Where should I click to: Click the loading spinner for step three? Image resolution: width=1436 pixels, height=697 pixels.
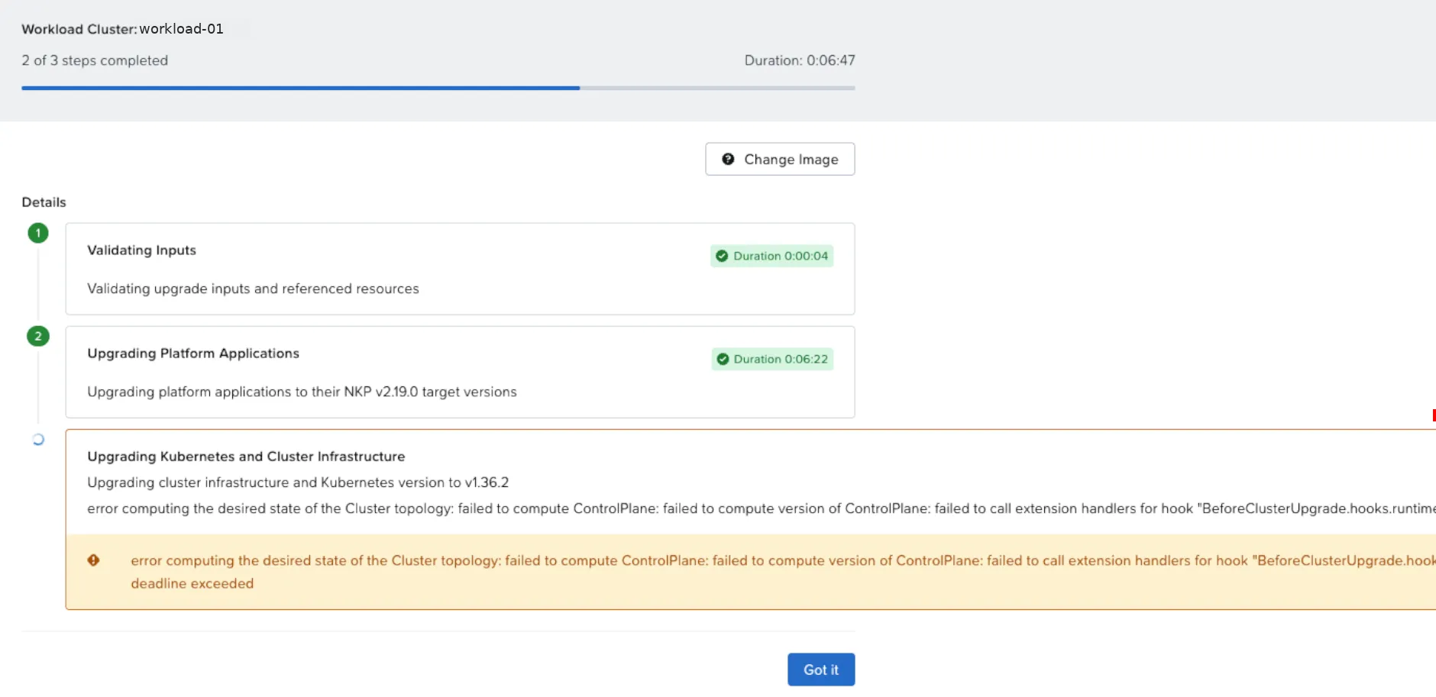point(38,440)
